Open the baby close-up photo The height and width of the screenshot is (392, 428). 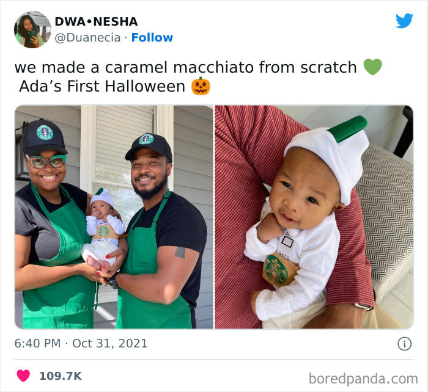click(314, 217)
